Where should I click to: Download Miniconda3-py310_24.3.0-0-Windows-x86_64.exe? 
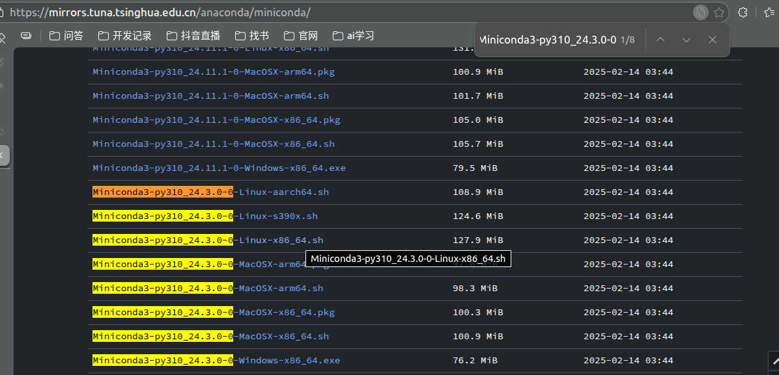coord(216,361)
